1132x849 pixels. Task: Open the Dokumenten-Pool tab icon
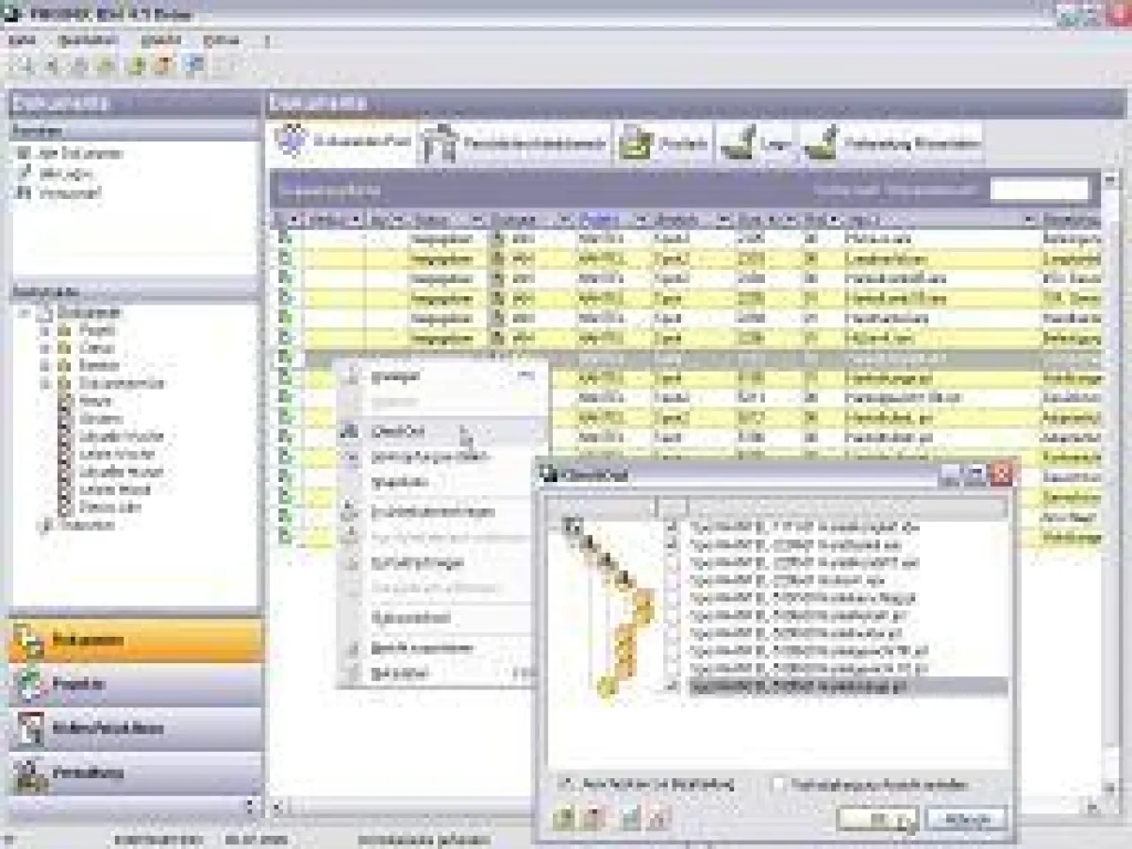[293, 143]
